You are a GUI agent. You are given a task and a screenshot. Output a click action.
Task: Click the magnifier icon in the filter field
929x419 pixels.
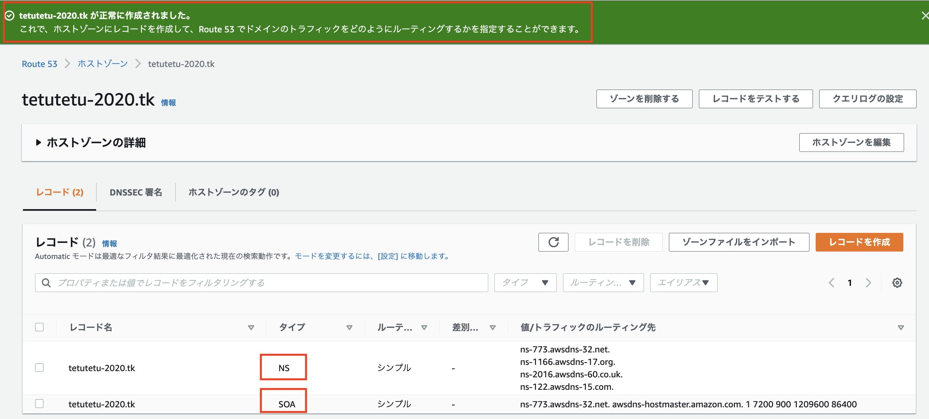point(46,283)
